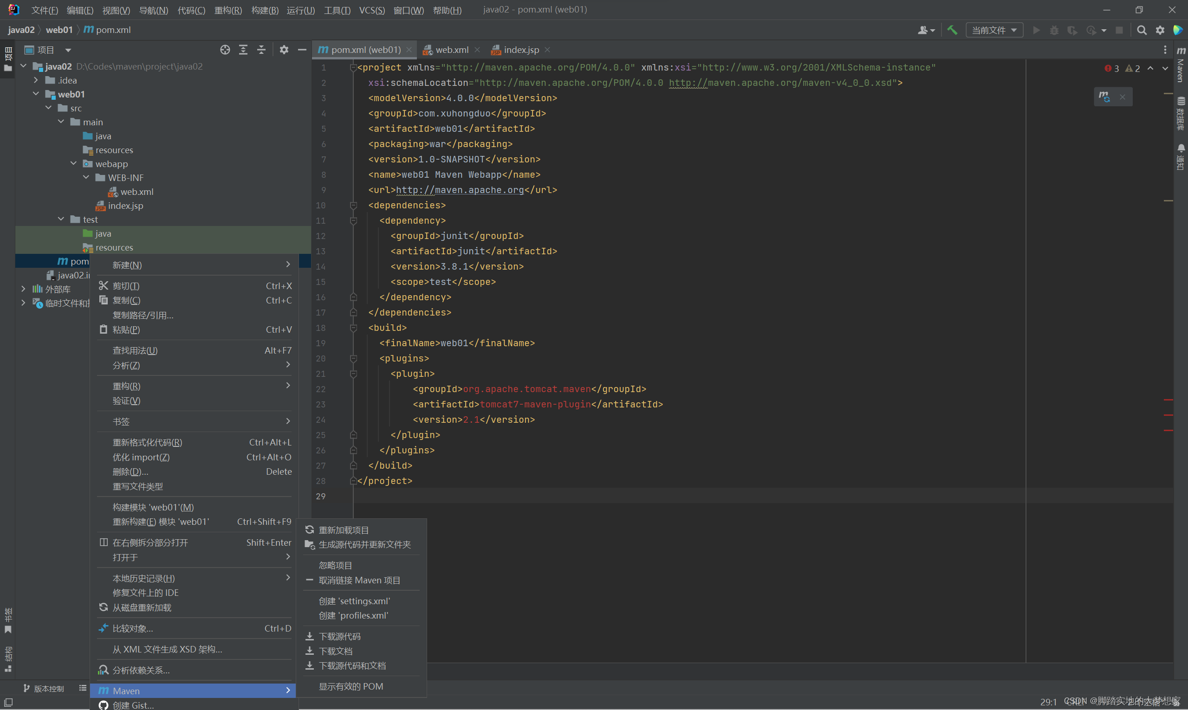Click the JetBrains Toolbox colorful icon top right
Viewport: 1188px width, 710px height.
pyautogui.click(x=1177, y=30)
